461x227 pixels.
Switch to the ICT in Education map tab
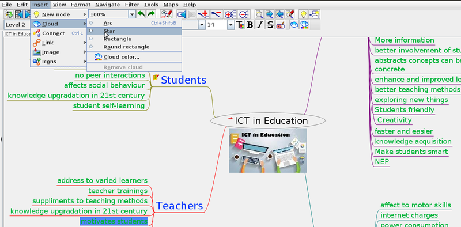(17, 34)
